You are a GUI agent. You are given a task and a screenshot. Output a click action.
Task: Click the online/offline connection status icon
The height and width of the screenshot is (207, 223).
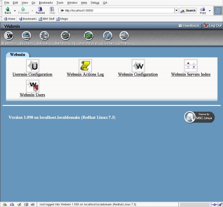214,205
